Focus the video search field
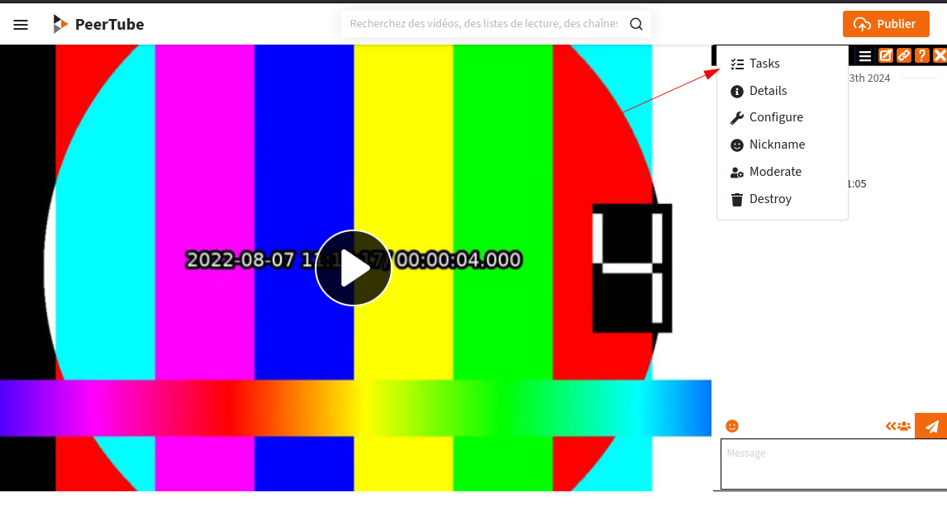Image resolution: width=947 pixels, height=507 pixels. [483, 24]
